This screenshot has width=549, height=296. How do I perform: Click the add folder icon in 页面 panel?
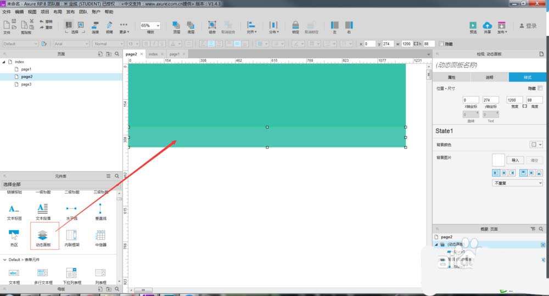click(x=109, y=54)
